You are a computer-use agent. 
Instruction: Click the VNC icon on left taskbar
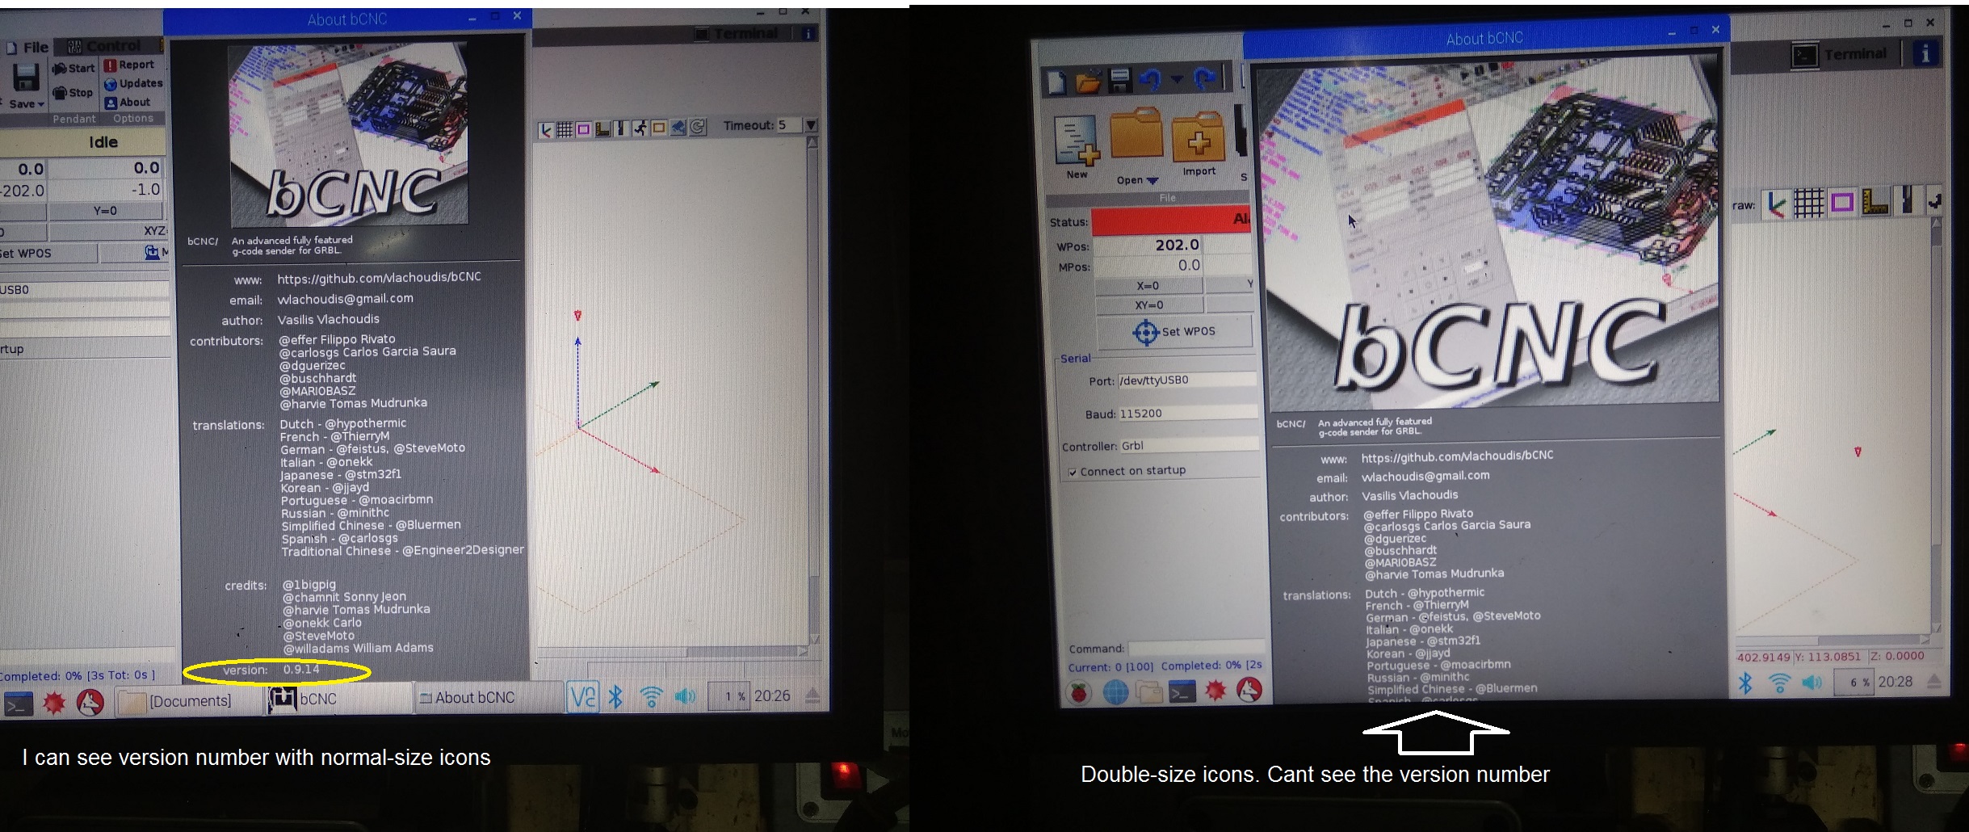click(582, 696)
